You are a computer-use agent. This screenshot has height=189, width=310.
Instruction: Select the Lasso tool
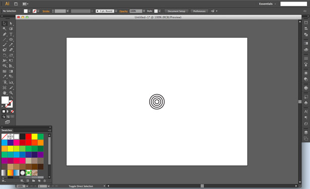click(11, 29)
